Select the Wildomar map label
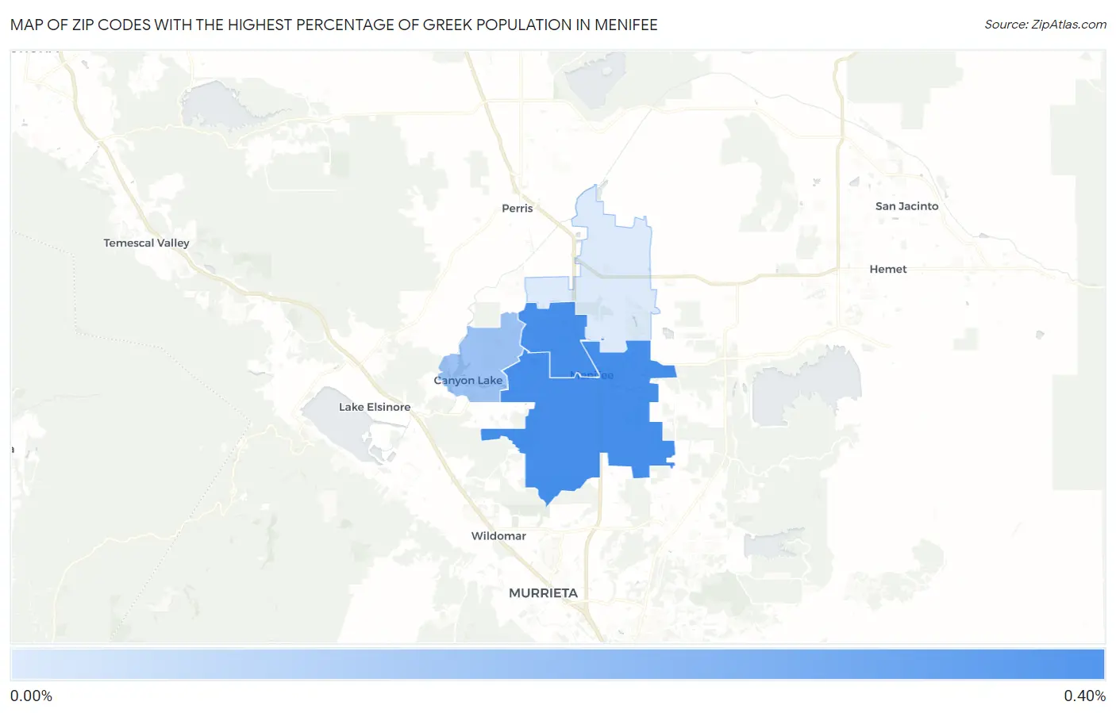 pos(498,535)
